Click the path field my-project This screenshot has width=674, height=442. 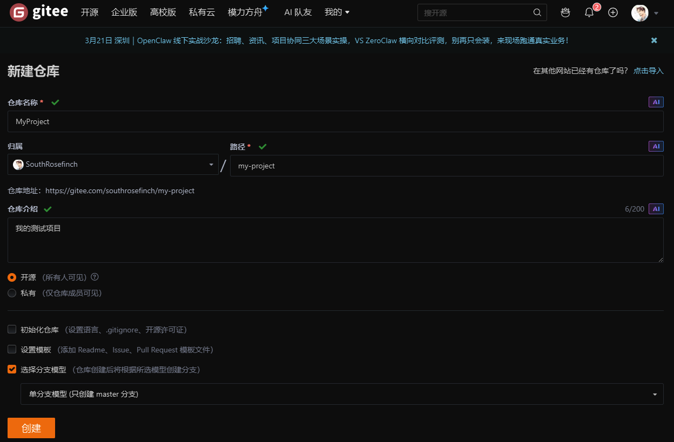tap(447, 166)
